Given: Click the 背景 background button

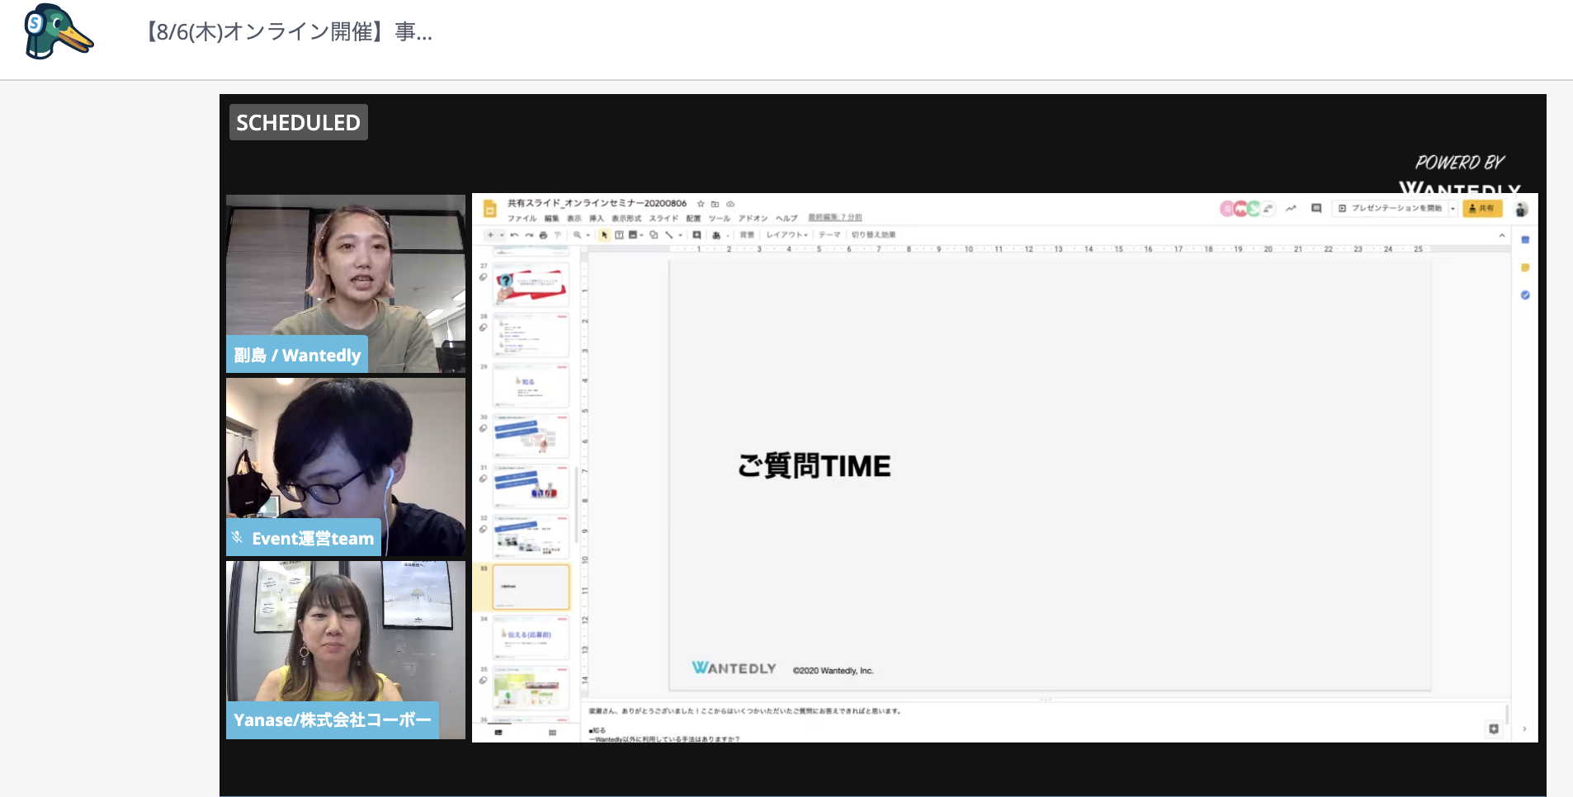Looking at the screenshot, I should coord(747,235).
